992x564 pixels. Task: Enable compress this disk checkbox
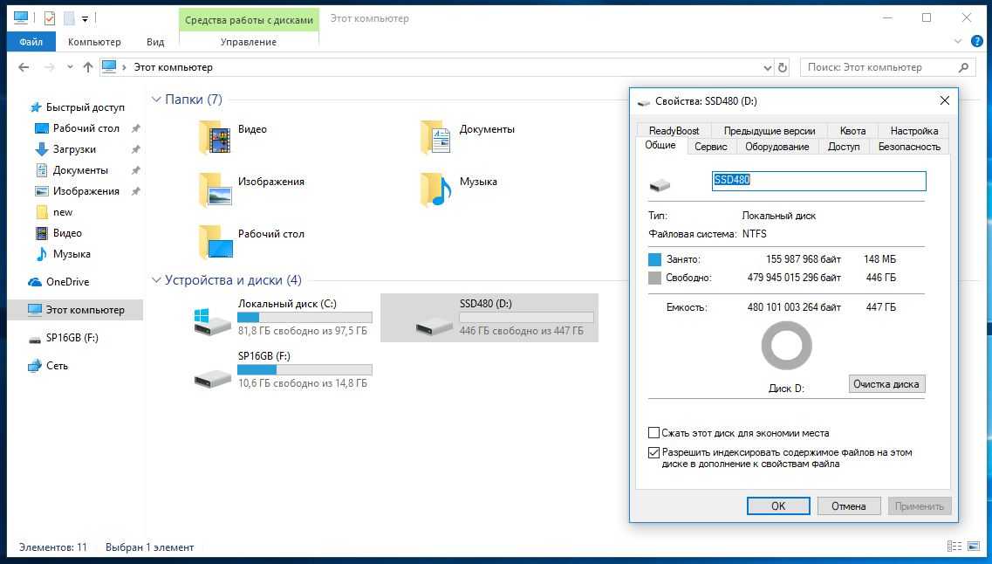[654, 433]
